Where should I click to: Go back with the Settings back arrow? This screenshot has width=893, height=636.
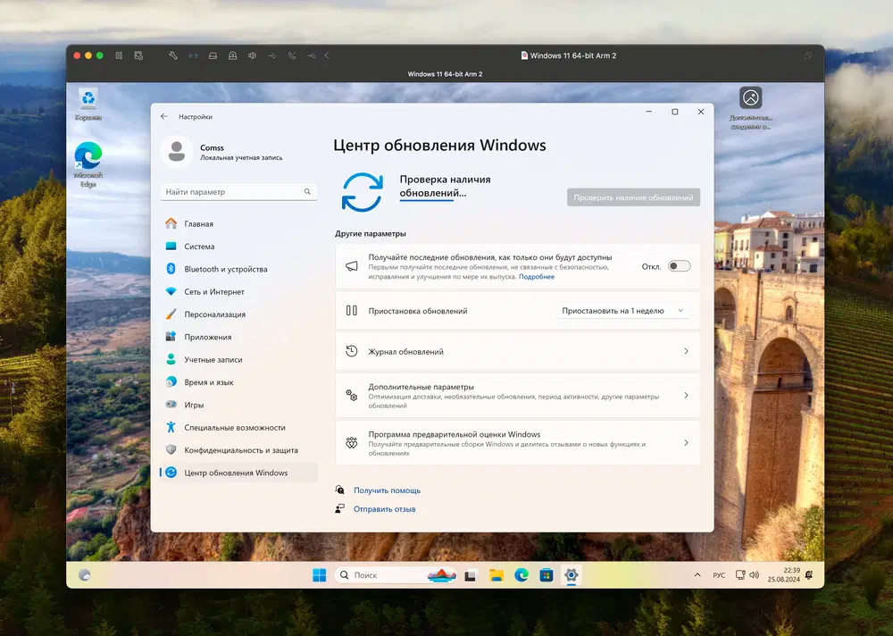[x=164, y=116]
